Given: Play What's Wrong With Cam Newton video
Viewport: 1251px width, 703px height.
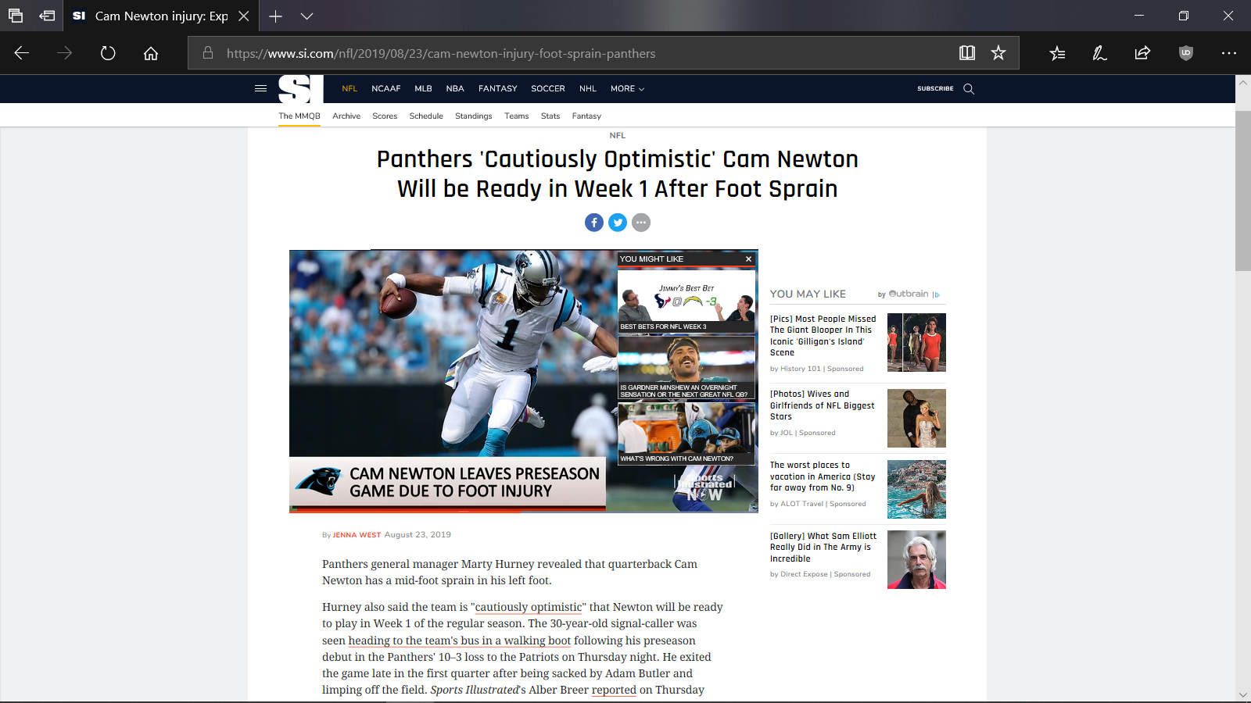Looking at the screenshot, I should pyautogui.click(x=686, y=433).
